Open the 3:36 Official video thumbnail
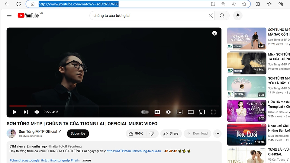290x163 pixels. click(x=246, y=87)
